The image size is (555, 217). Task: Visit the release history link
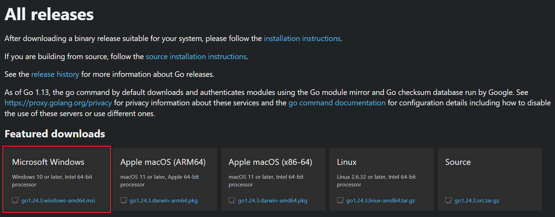55,74
